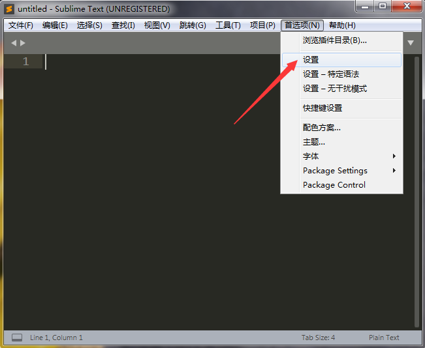The height and width of the screenshot is (348, 425).
Task: Choose 浏览插件目录(B)... menu entry
Action: pyautogui.click(x=341, y=40)
